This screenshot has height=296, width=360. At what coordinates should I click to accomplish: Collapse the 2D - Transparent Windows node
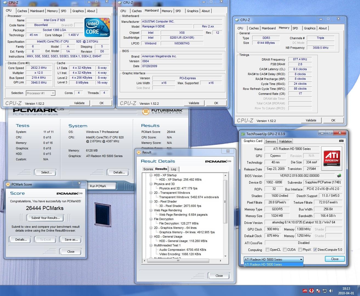(151, 193)
